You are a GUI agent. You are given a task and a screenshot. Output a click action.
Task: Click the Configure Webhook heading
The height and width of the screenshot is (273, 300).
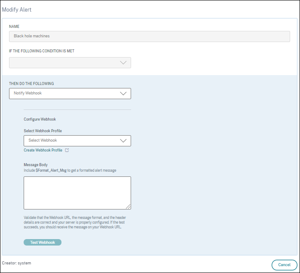[x=40, y=119]
